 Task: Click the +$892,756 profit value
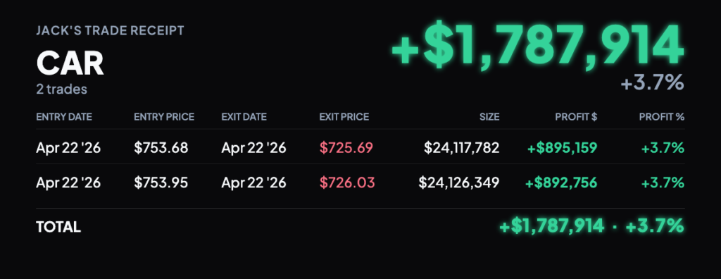click(561, 182)
